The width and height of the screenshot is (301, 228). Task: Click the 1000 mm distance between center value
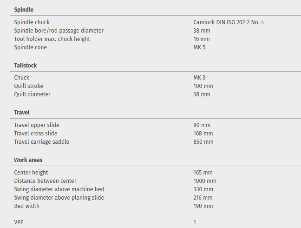pyautogui.click(x=205, y=181)
